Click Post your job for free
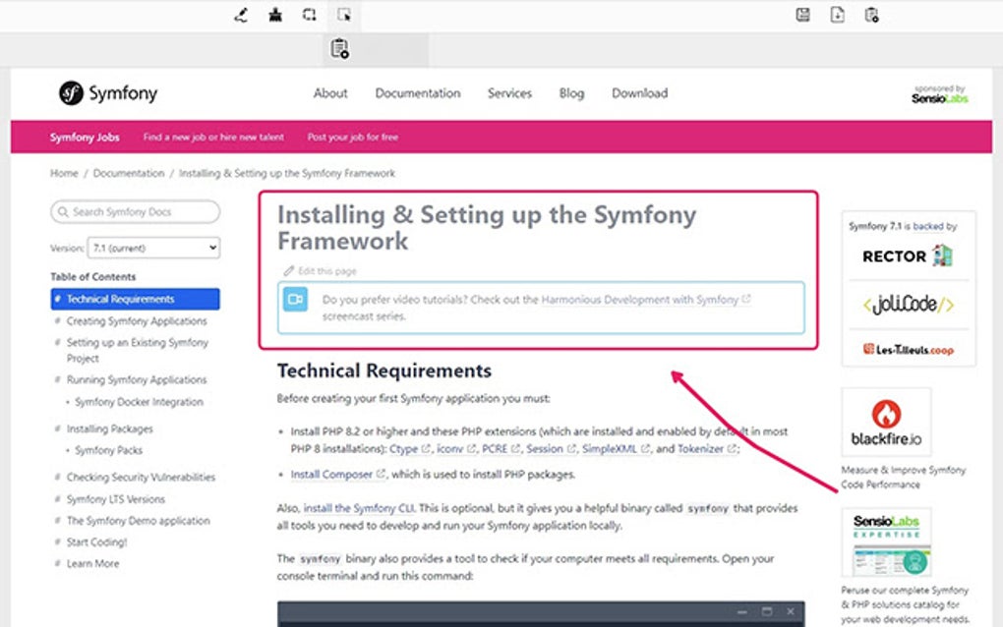 351,138
